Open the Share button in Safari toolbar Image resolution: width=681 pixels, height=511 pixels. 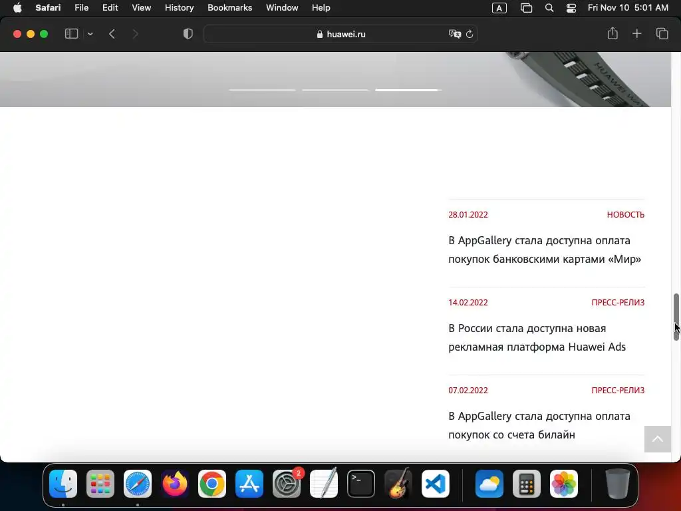(x=613, y=33)
